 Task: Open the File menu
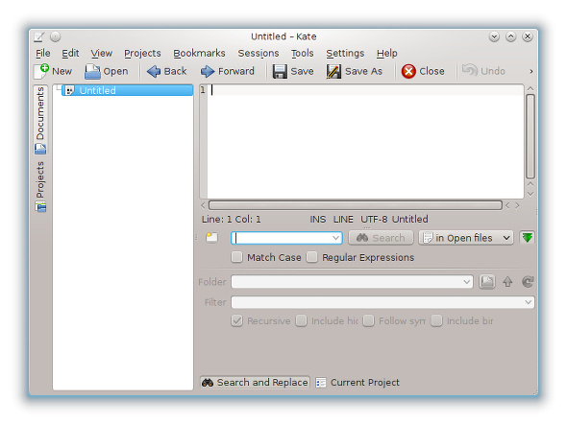coord(42,53)
